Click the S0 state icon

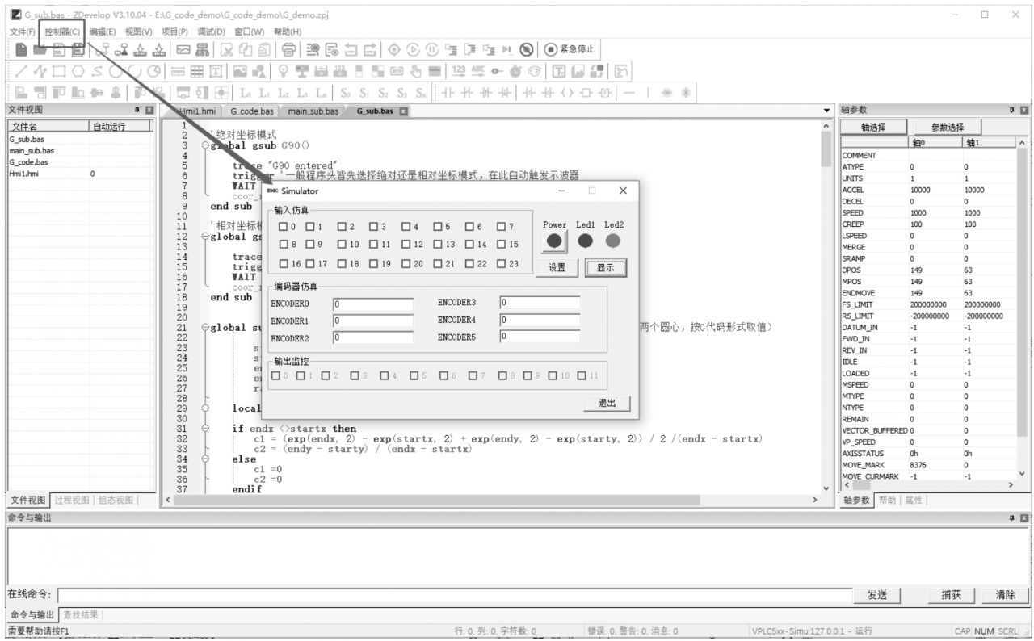click(x=346, y=94)
